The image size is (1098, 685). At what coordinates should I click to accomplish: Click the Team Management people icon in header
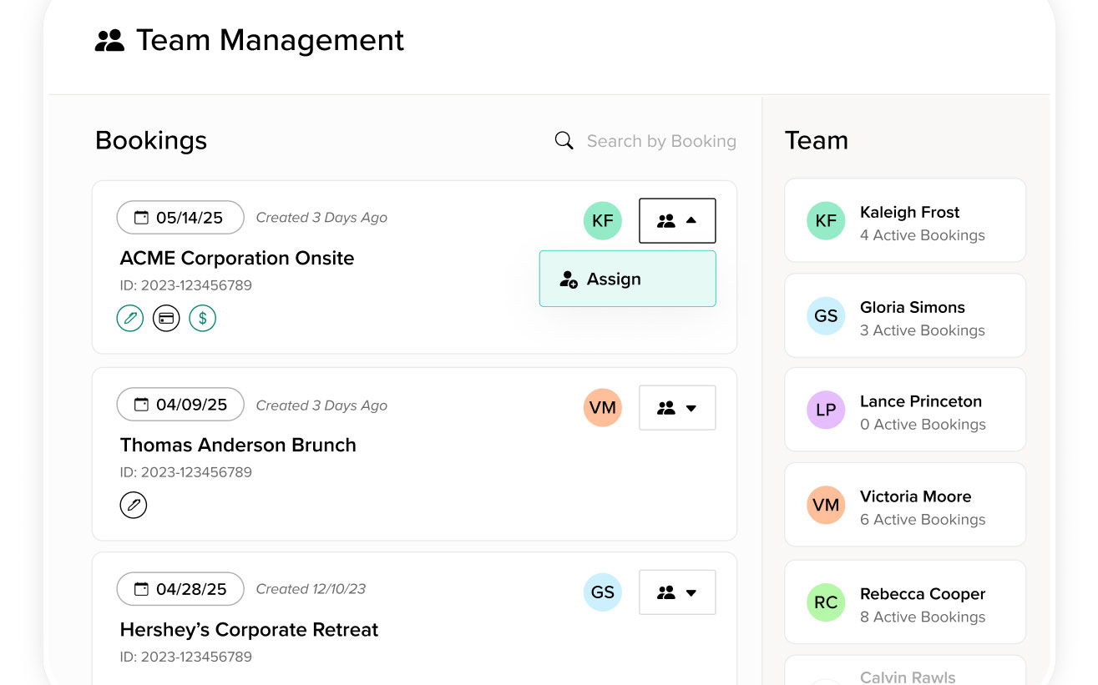point(109,40)
